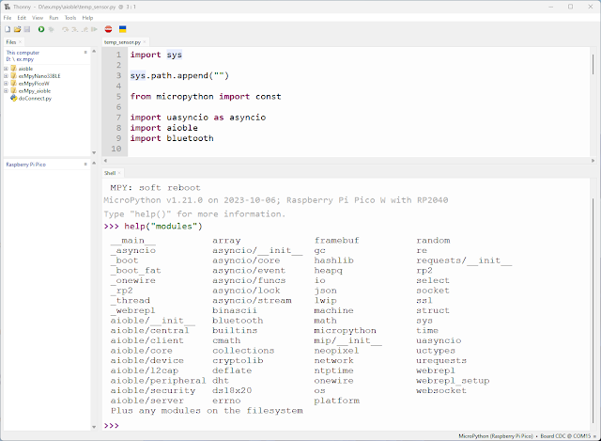Place cursor at the last shell prompt
601x441 pixels.
pos(123,425)
